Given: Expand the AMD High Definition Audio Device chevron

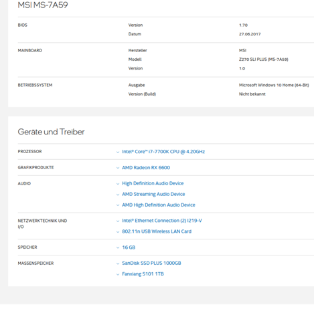Looking at the screenshot, I should [x=118, y=205].
